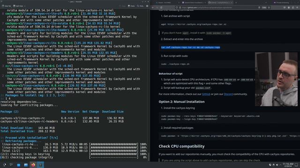The width and height of the screenshot is (300, 168).
Task: Open the Dolphin file manager taskbar icon
Action: (26, 165)
